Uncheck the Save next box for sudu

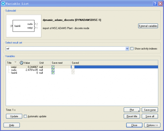click(x=53, y=70)
